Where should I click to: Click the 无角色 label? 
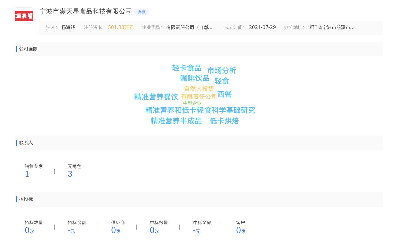tap(75, 167)
